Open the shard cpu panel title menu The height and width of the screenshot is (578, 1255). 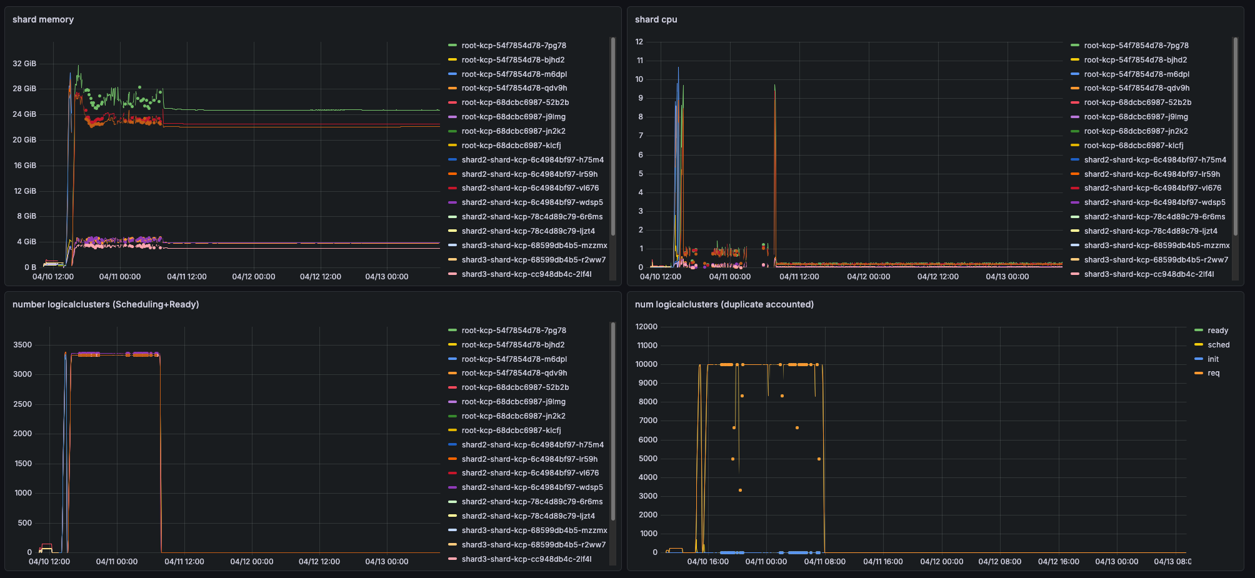pyautogui.click(x=656, y=19)
